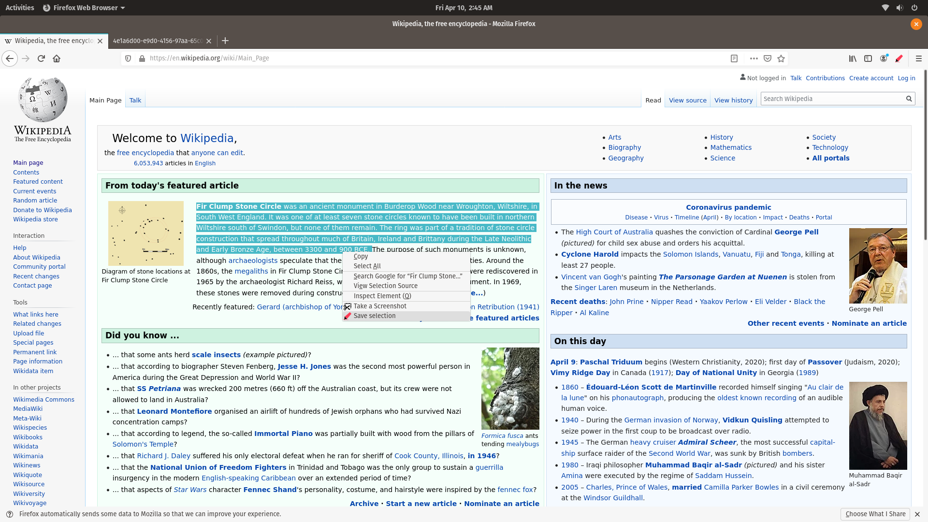Open the system volume icon

[899, 8]
